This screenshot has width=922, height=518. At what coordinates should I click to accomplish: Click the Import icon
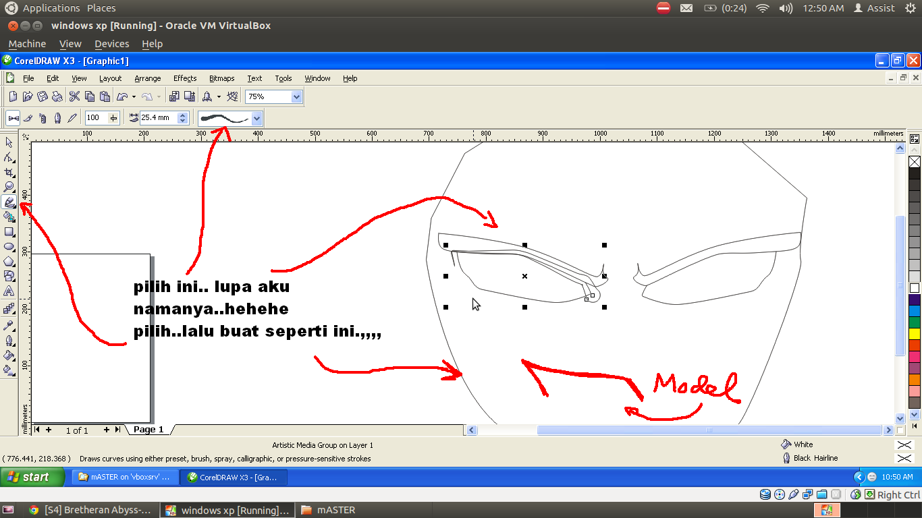click(x=174, y=96)
